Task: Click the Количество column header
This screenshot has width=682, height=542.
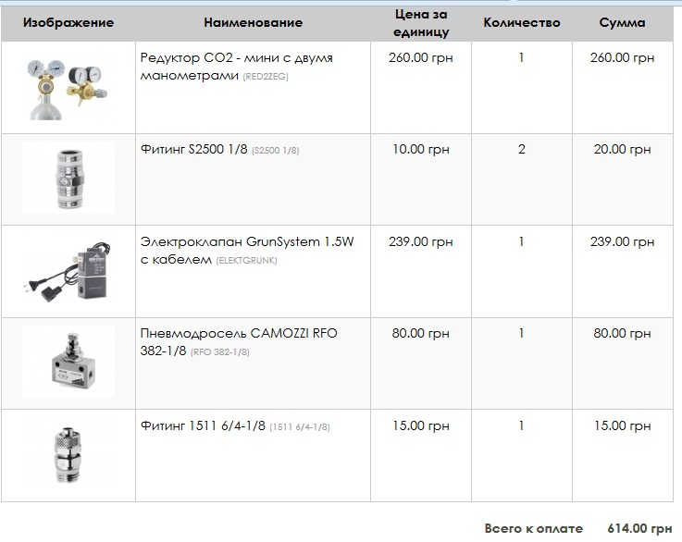Action: pos(522,22)
